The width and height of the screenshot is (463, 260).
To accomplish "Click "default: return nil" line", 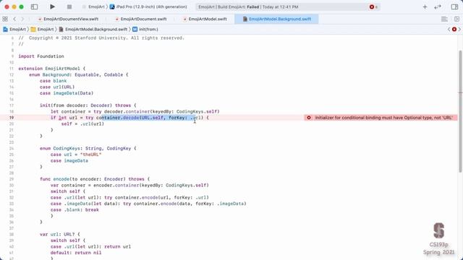I will click(75, 253).
